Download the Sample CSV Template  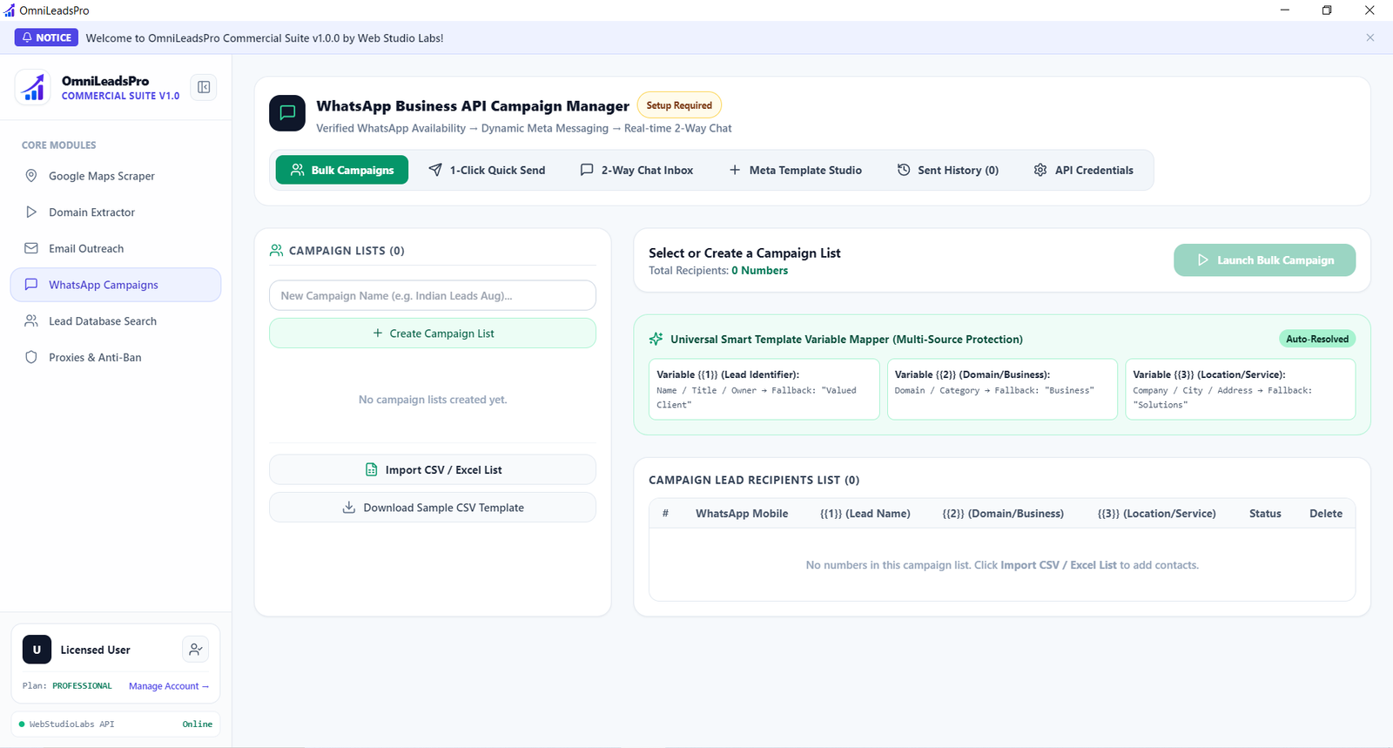pos(433,508)
